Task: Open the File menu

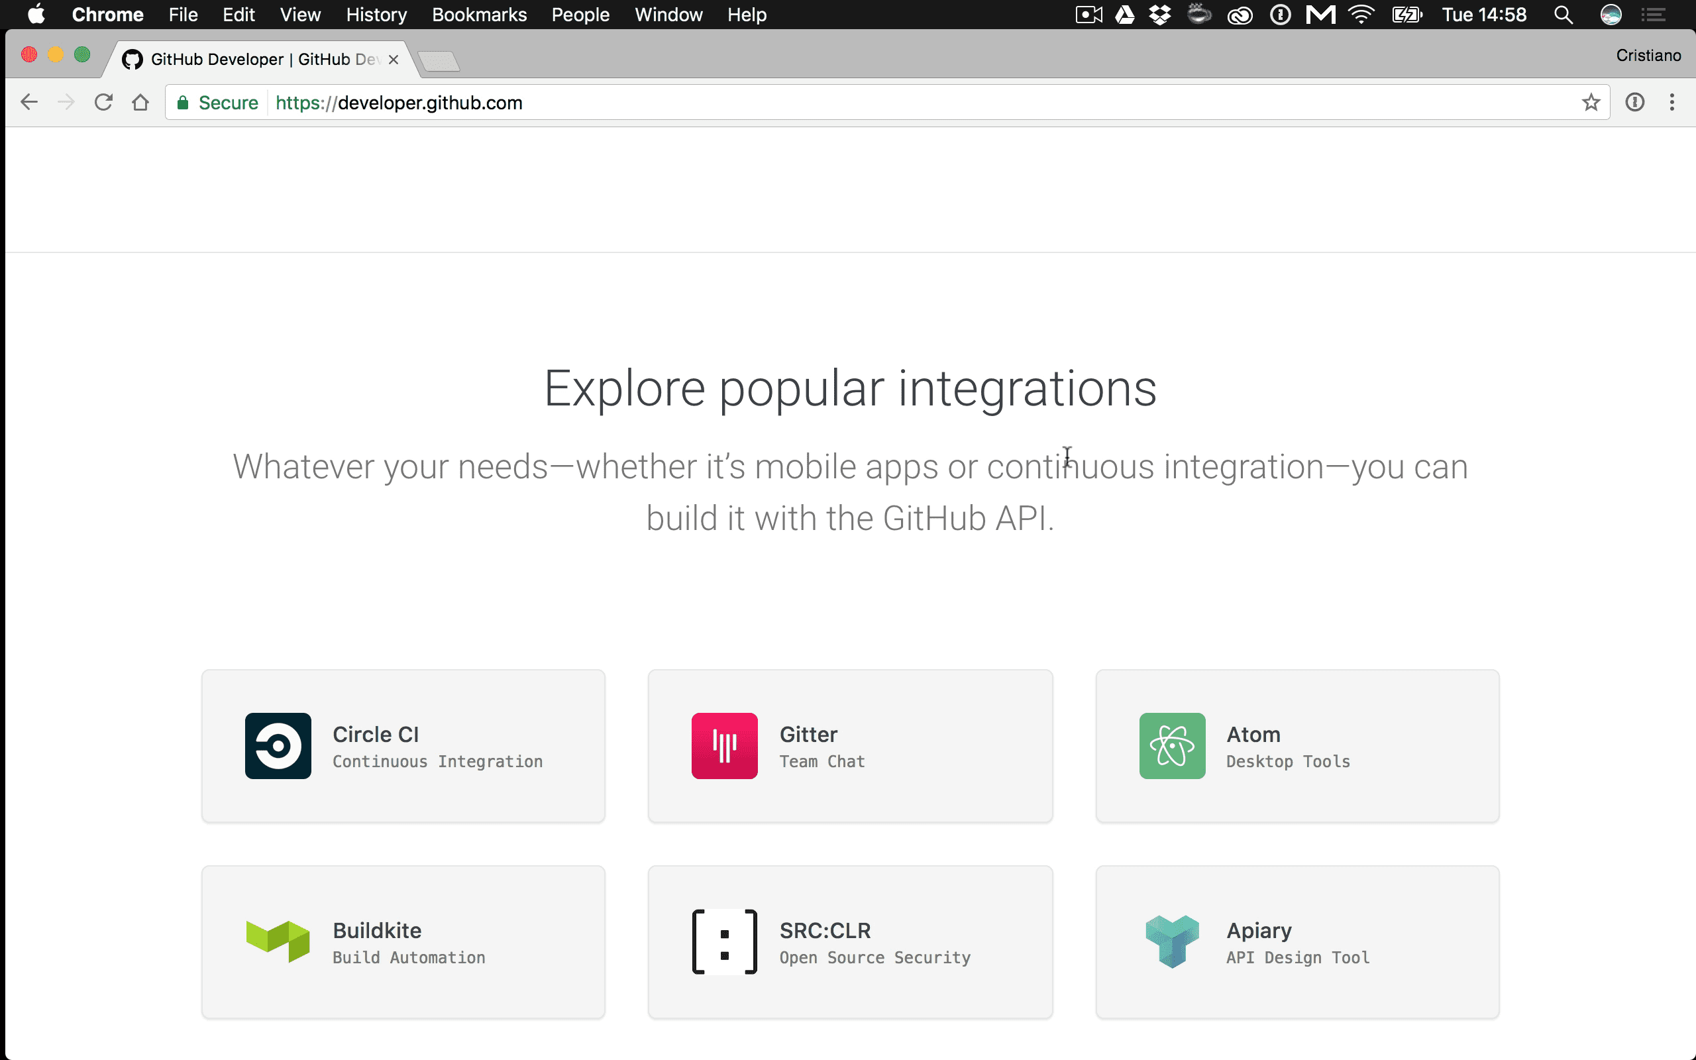Action: click(x=183, y=14)
